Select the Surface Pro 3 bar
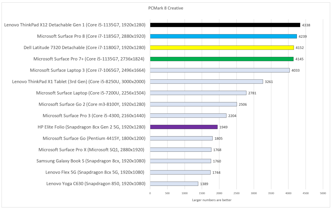332x210 pixels. coord(188,116)
